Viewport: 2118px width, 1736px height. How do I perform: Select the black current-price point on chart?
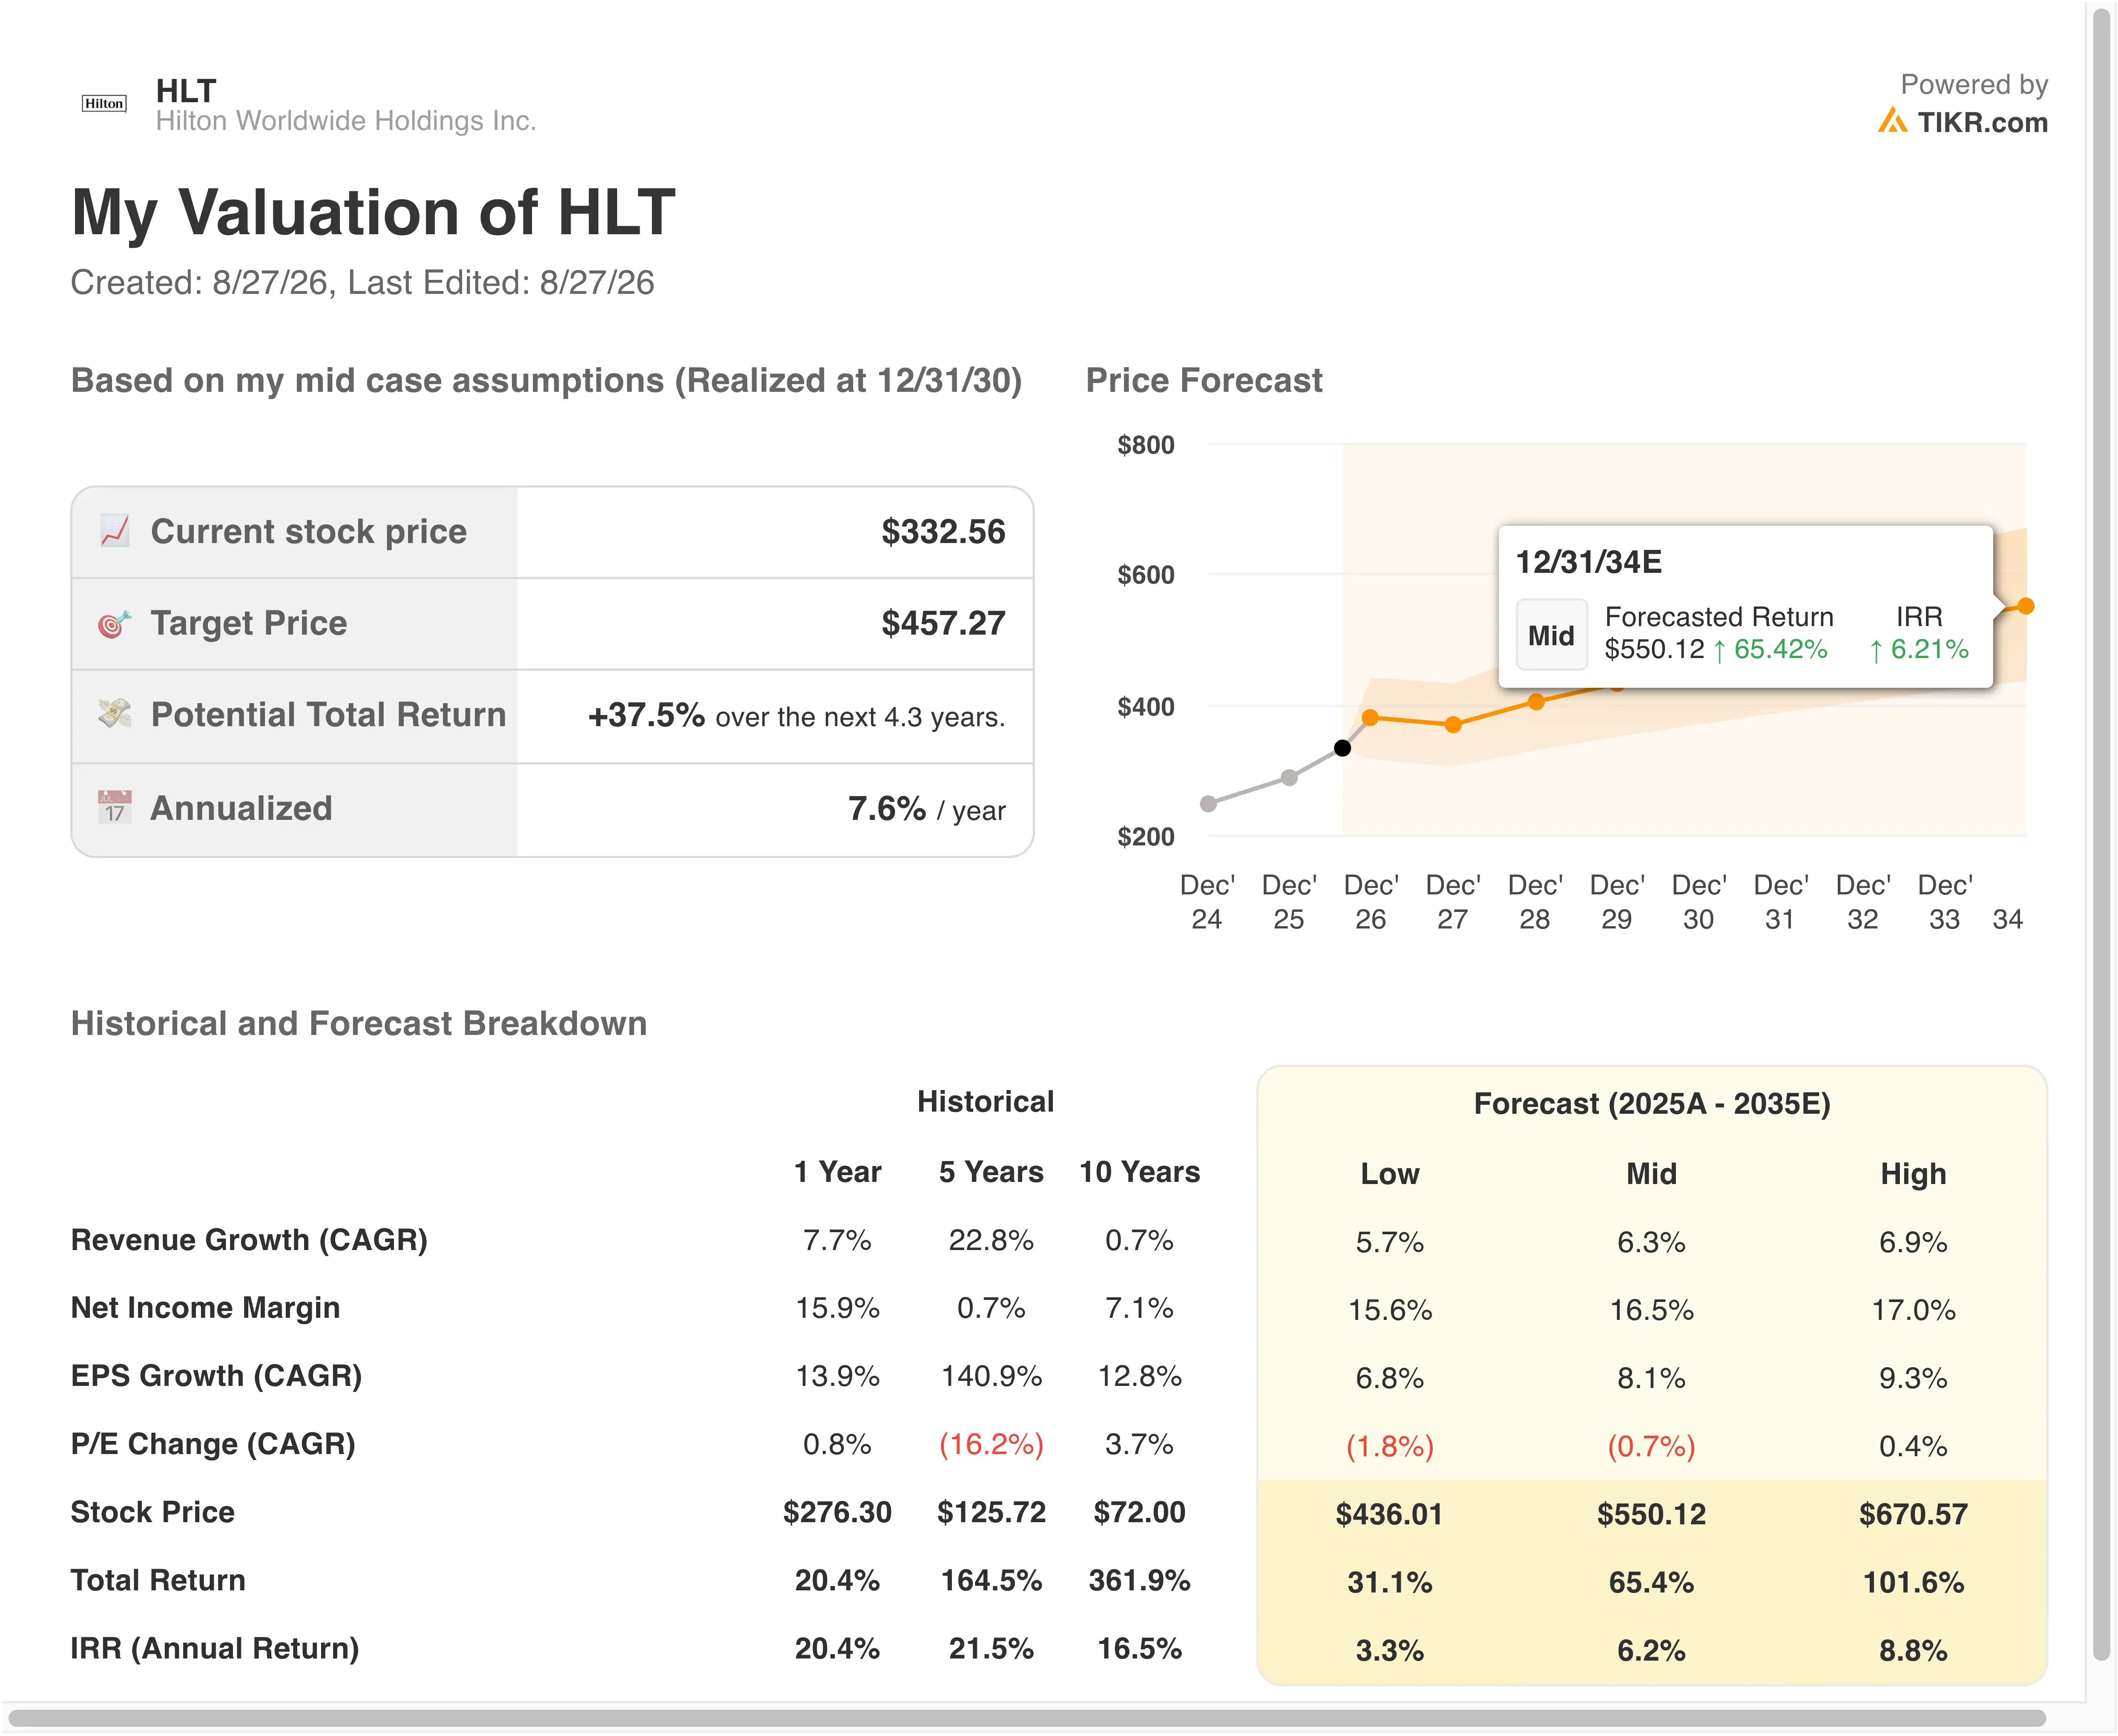point(1343,748)
